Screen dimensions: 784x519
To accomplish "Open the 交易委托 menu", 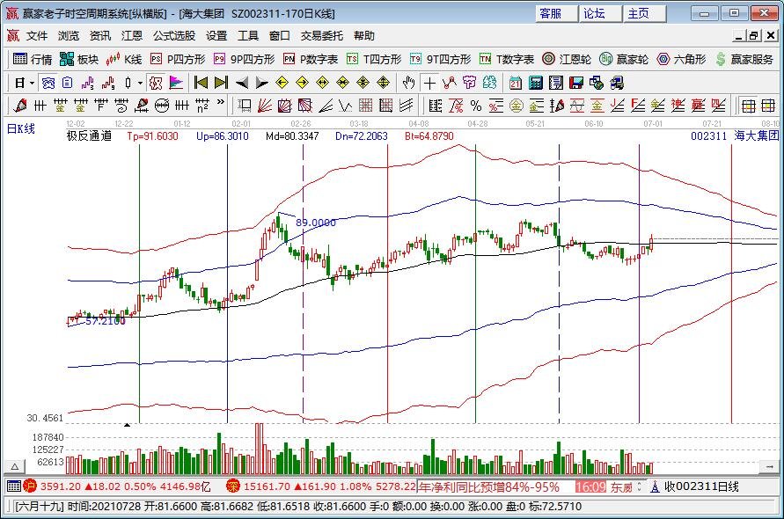I will tap(322, 36).
